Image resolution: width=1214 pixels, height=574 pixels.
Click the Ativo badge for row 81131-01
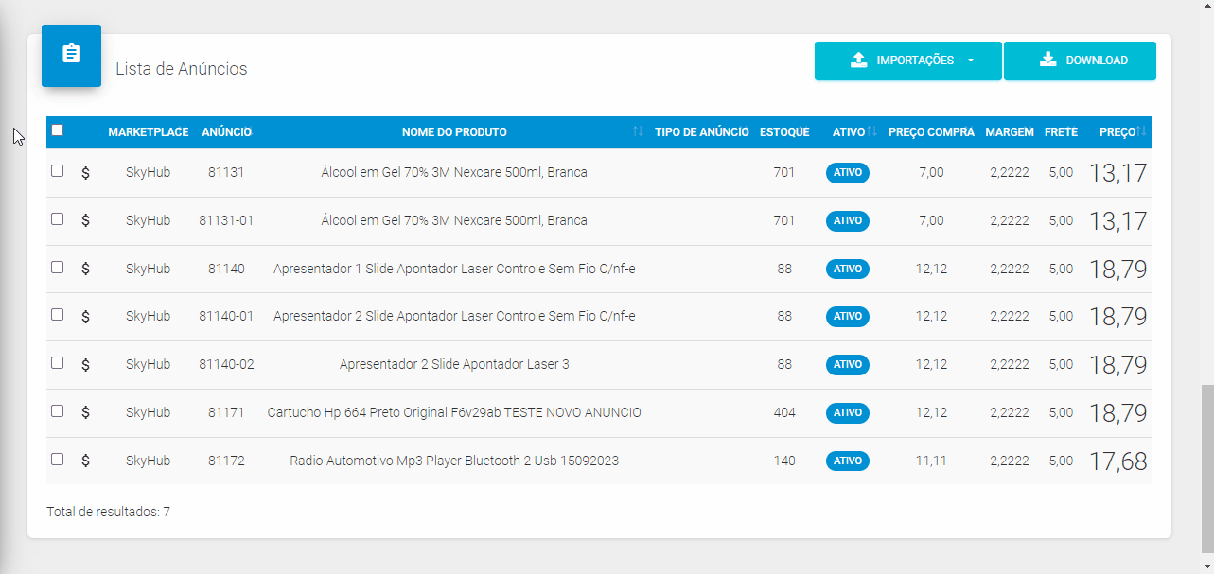(848, 220)
